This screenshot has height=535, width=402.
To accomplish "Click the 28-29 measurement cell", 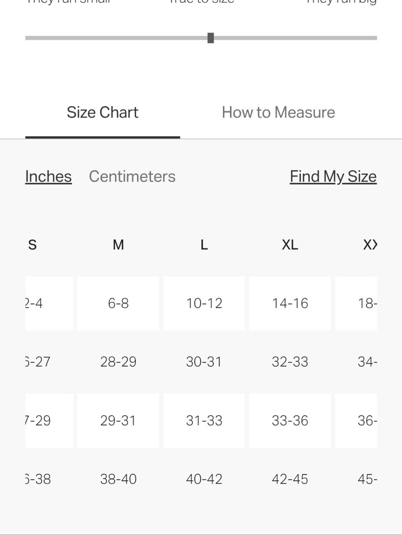I will (x=118, y=362).
